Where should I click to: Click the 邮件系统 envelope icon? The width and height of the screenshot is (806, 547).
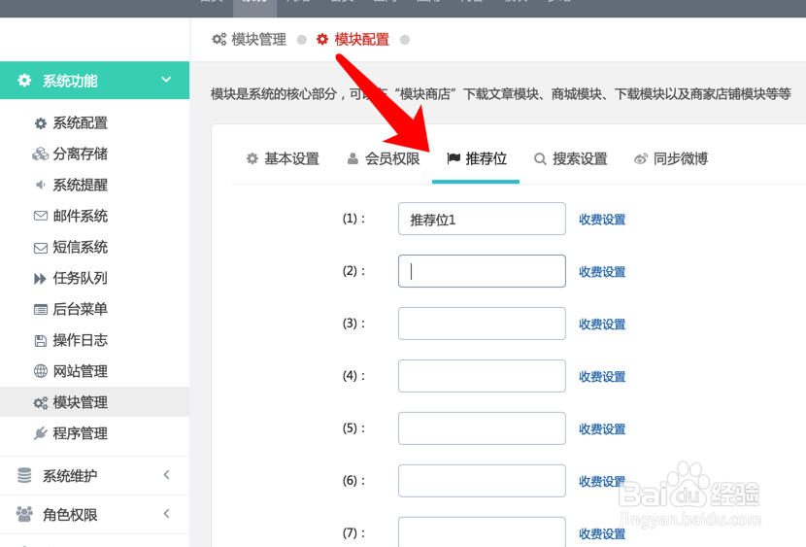coord(41,216)
